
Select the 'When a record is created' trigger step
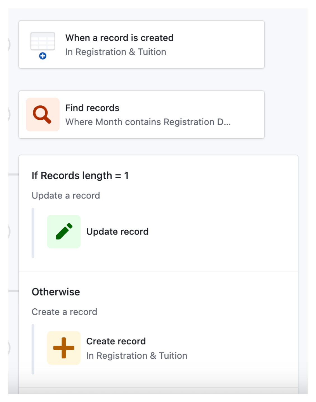coord(141,44)
